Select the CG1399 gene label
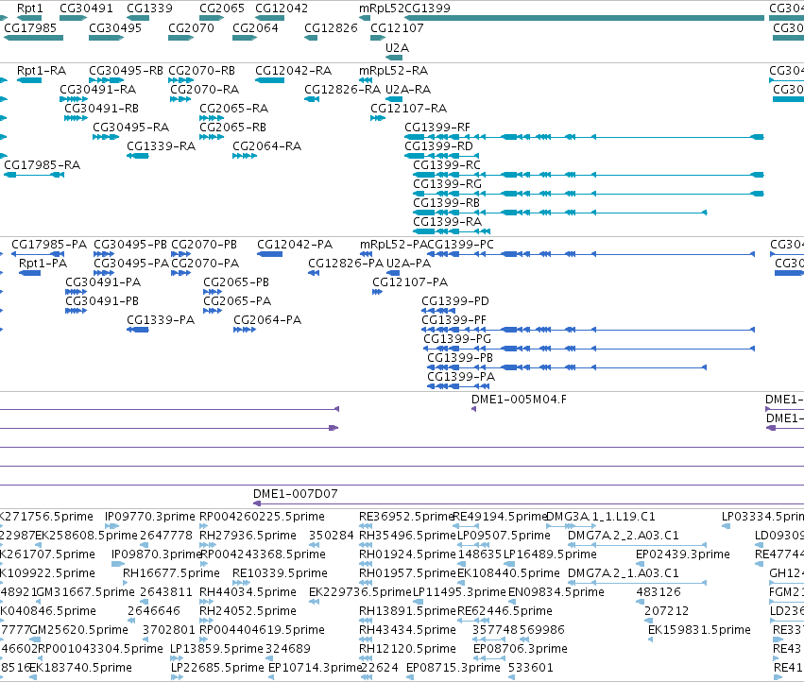 427,9
